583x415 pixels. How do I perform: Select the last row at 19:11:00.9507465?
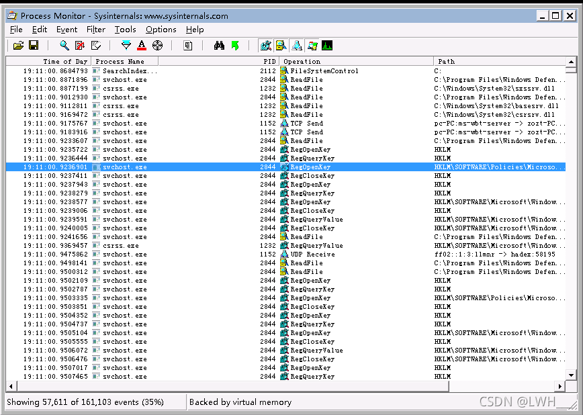click(285, 376)
